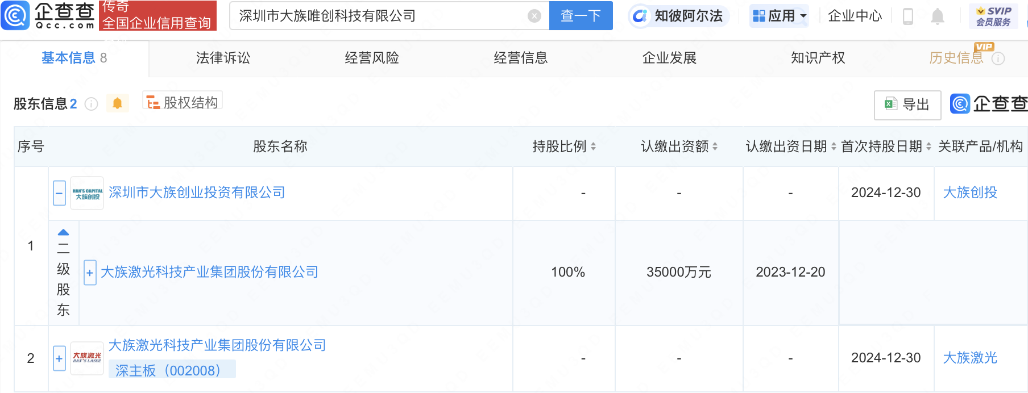Click the 查一下 search button
Image resolution: width=1028 pixels, height=393 pixels.
581,15
